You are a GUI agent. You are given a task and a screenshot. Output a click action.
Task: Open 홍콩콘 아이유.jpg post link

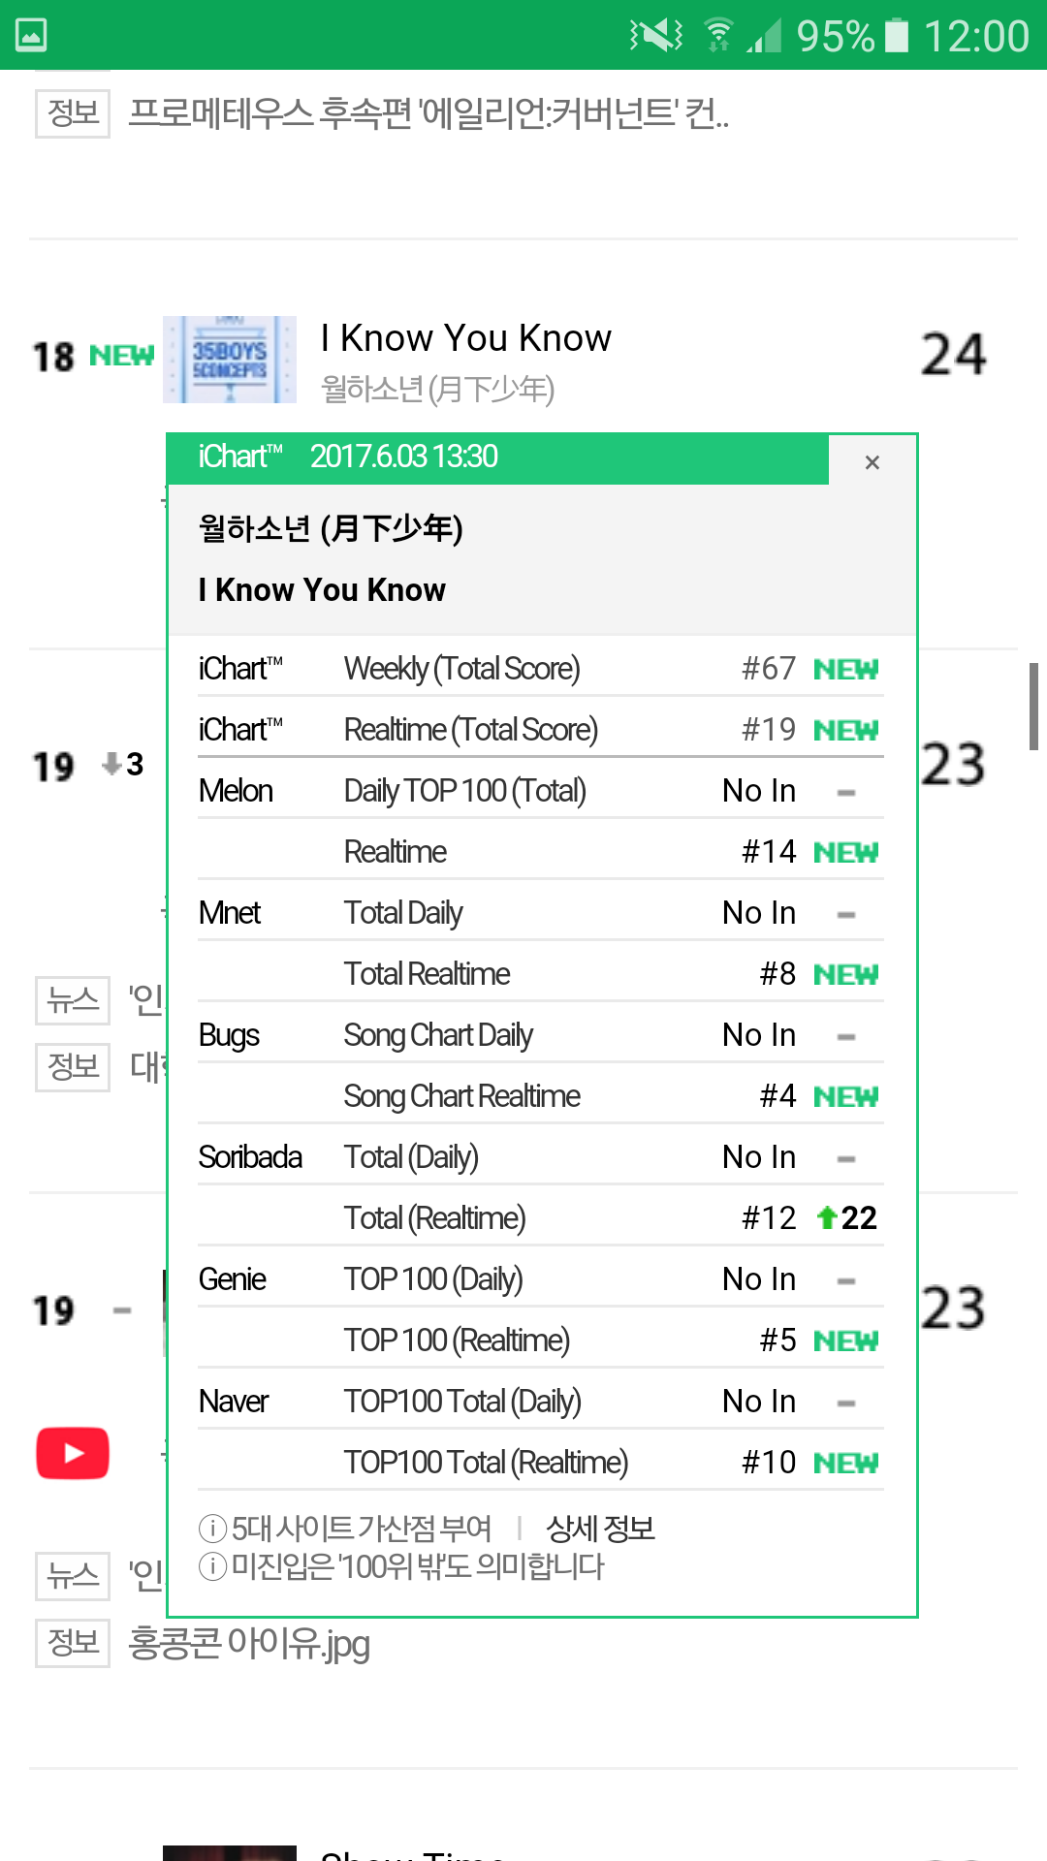(x=249, y=1643)
